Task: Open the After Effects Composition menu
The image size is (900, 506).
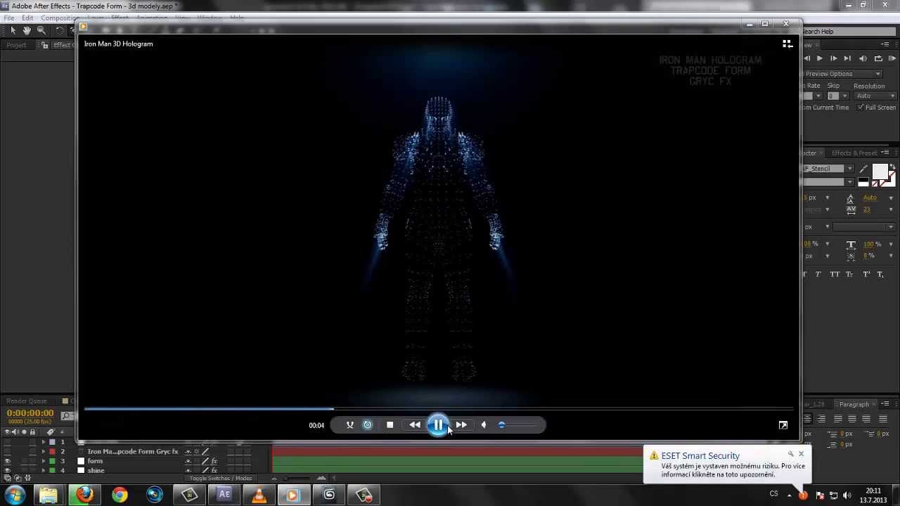Action: tap(60, 18)
